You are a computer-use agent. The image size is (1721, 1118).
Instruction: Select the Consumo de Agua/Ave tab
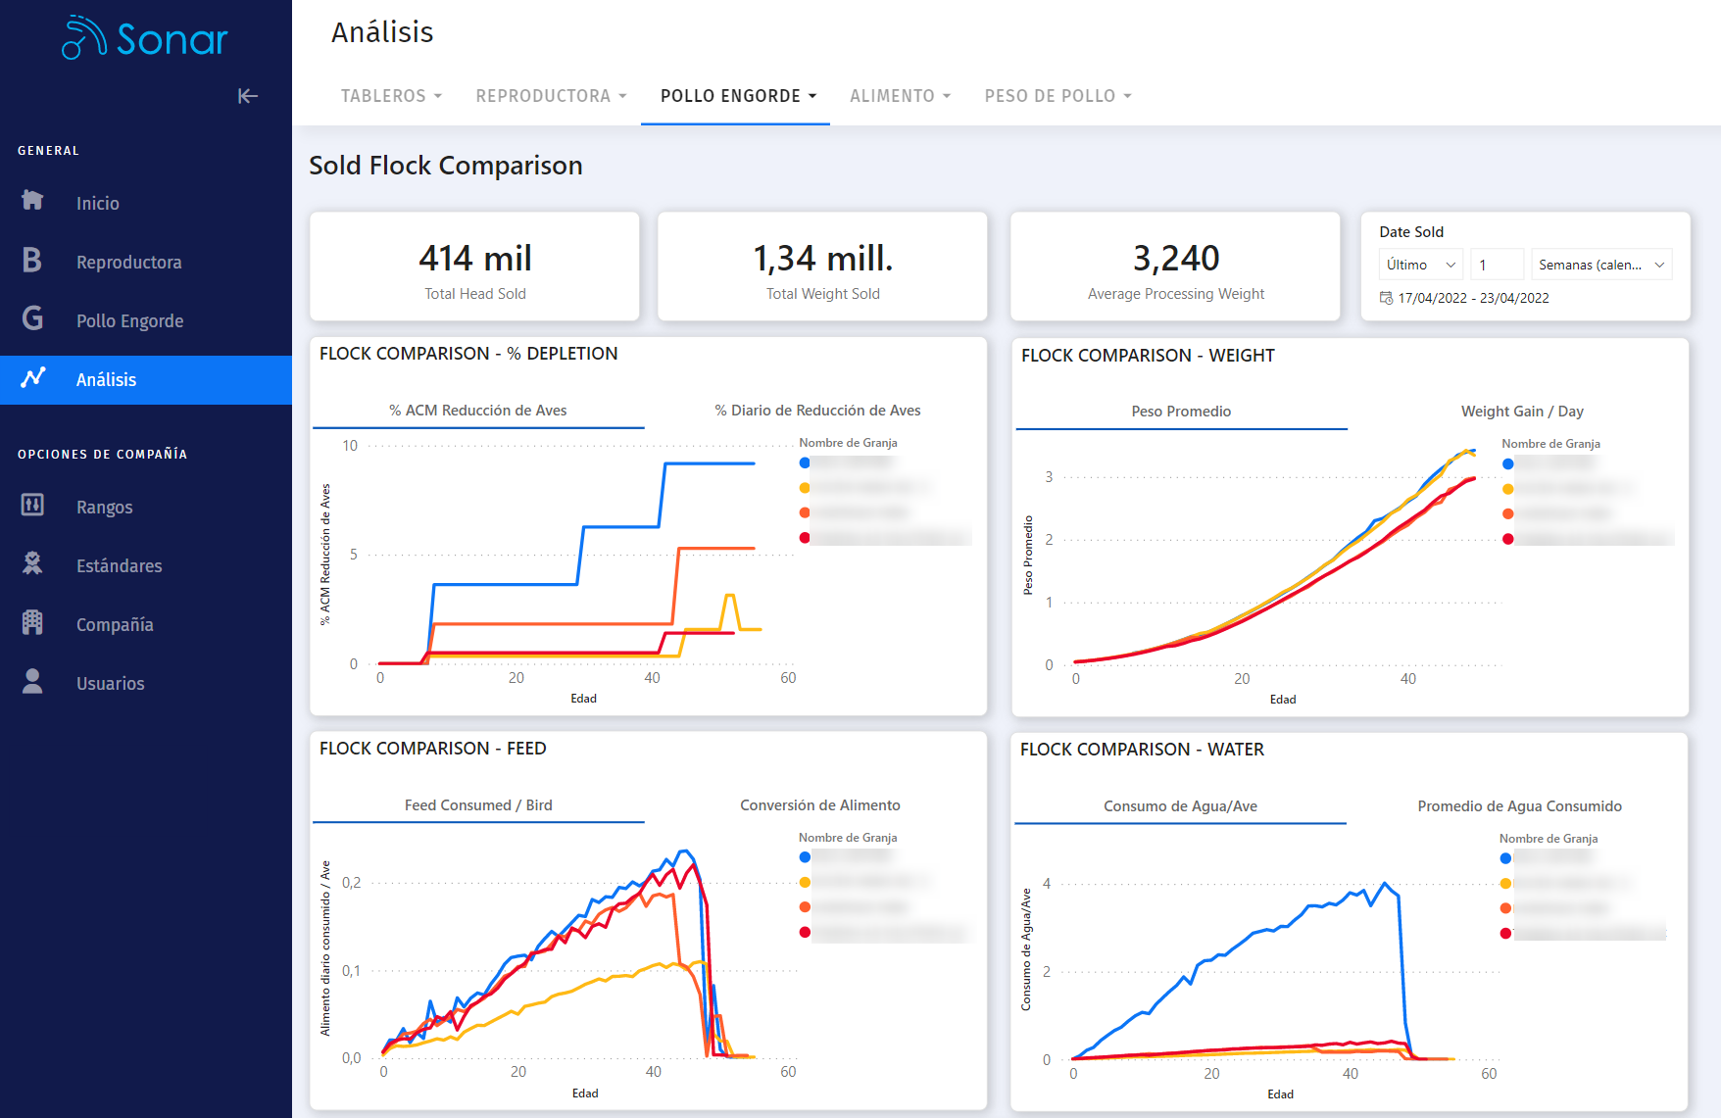(x=1180, y=806)
